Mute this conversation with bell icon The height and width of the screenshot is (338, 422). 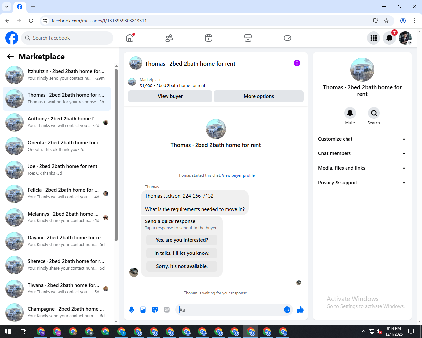(350, 113)
